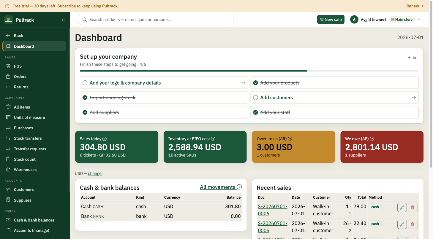
Task: Click the cash method badge for sale 0006
Action: (x=375, y=207)
